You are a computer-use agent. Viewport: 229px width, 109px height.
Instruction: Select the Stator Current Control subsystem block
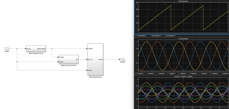click(68, 59)
